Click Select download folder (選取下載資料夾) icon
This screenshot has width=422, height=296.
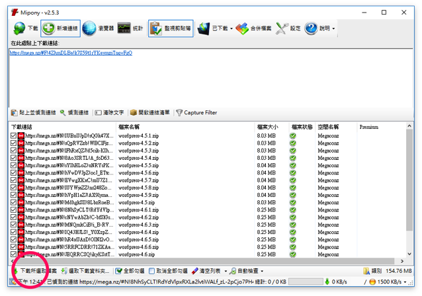pyautogui.click(x=64, y=271)
